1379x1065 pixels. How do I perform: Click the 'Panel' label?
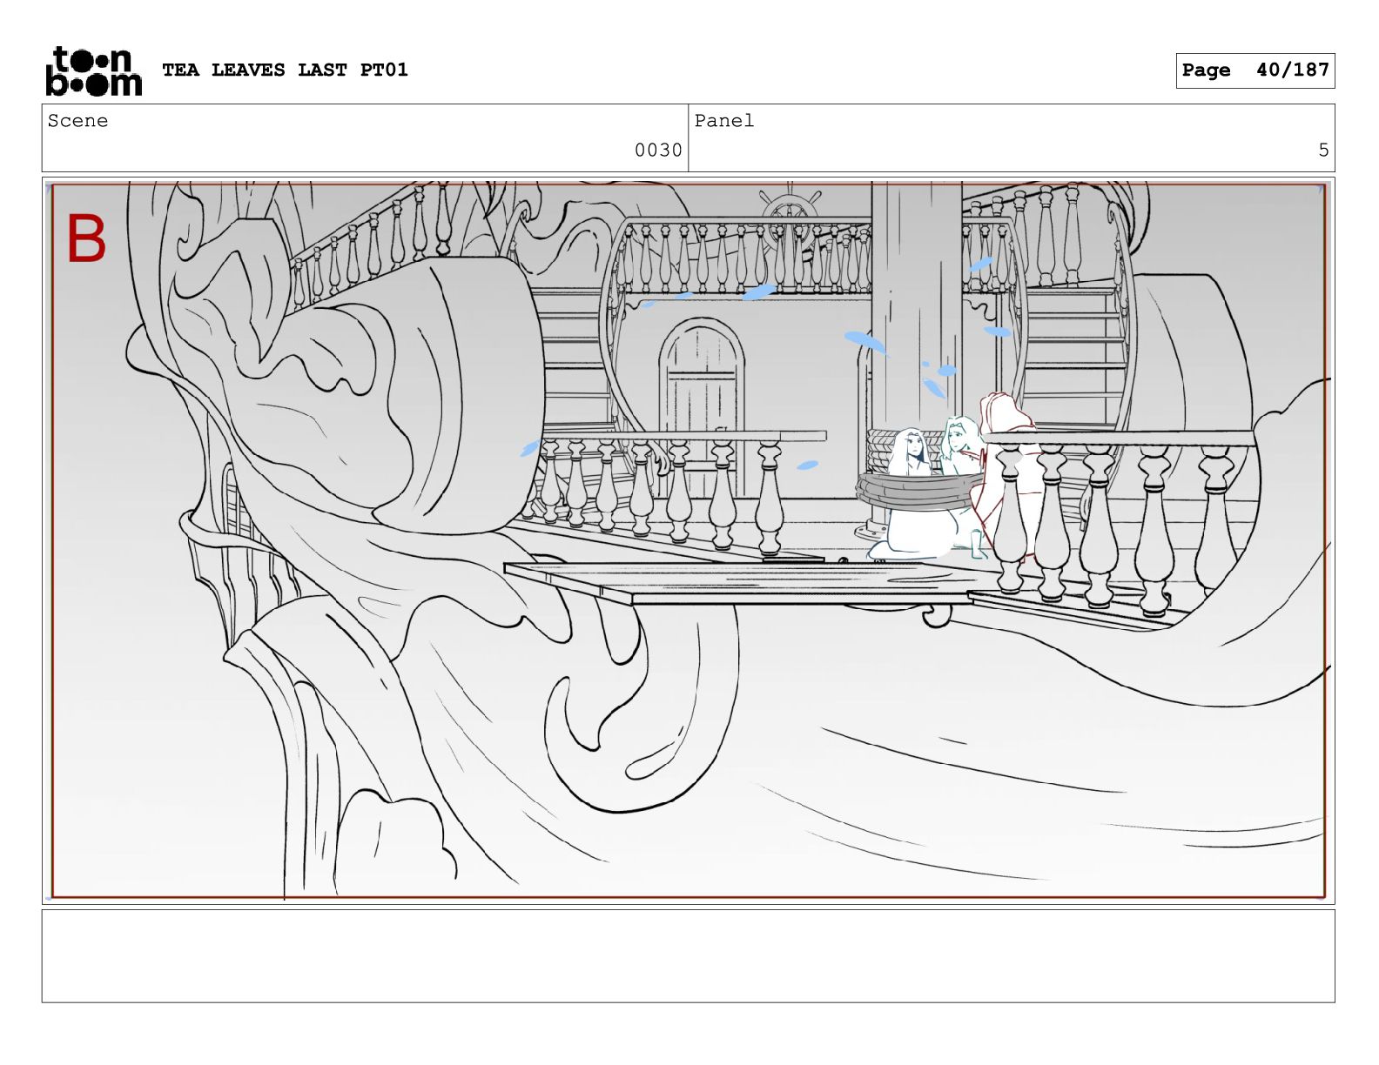(x=724, y=121)
